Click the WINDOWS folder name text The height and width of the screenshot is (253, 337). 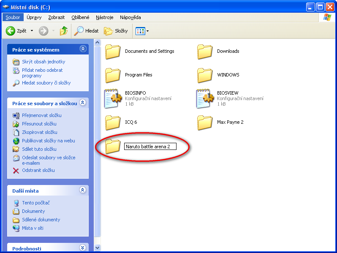(x=228, y=75)
